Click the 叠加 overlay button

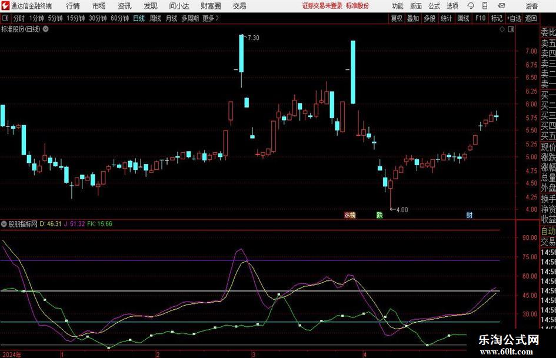[x=413, y=18]
